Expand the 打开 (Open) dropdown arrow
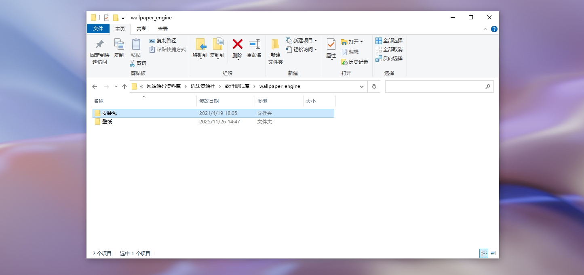 (x=361, y=41)
